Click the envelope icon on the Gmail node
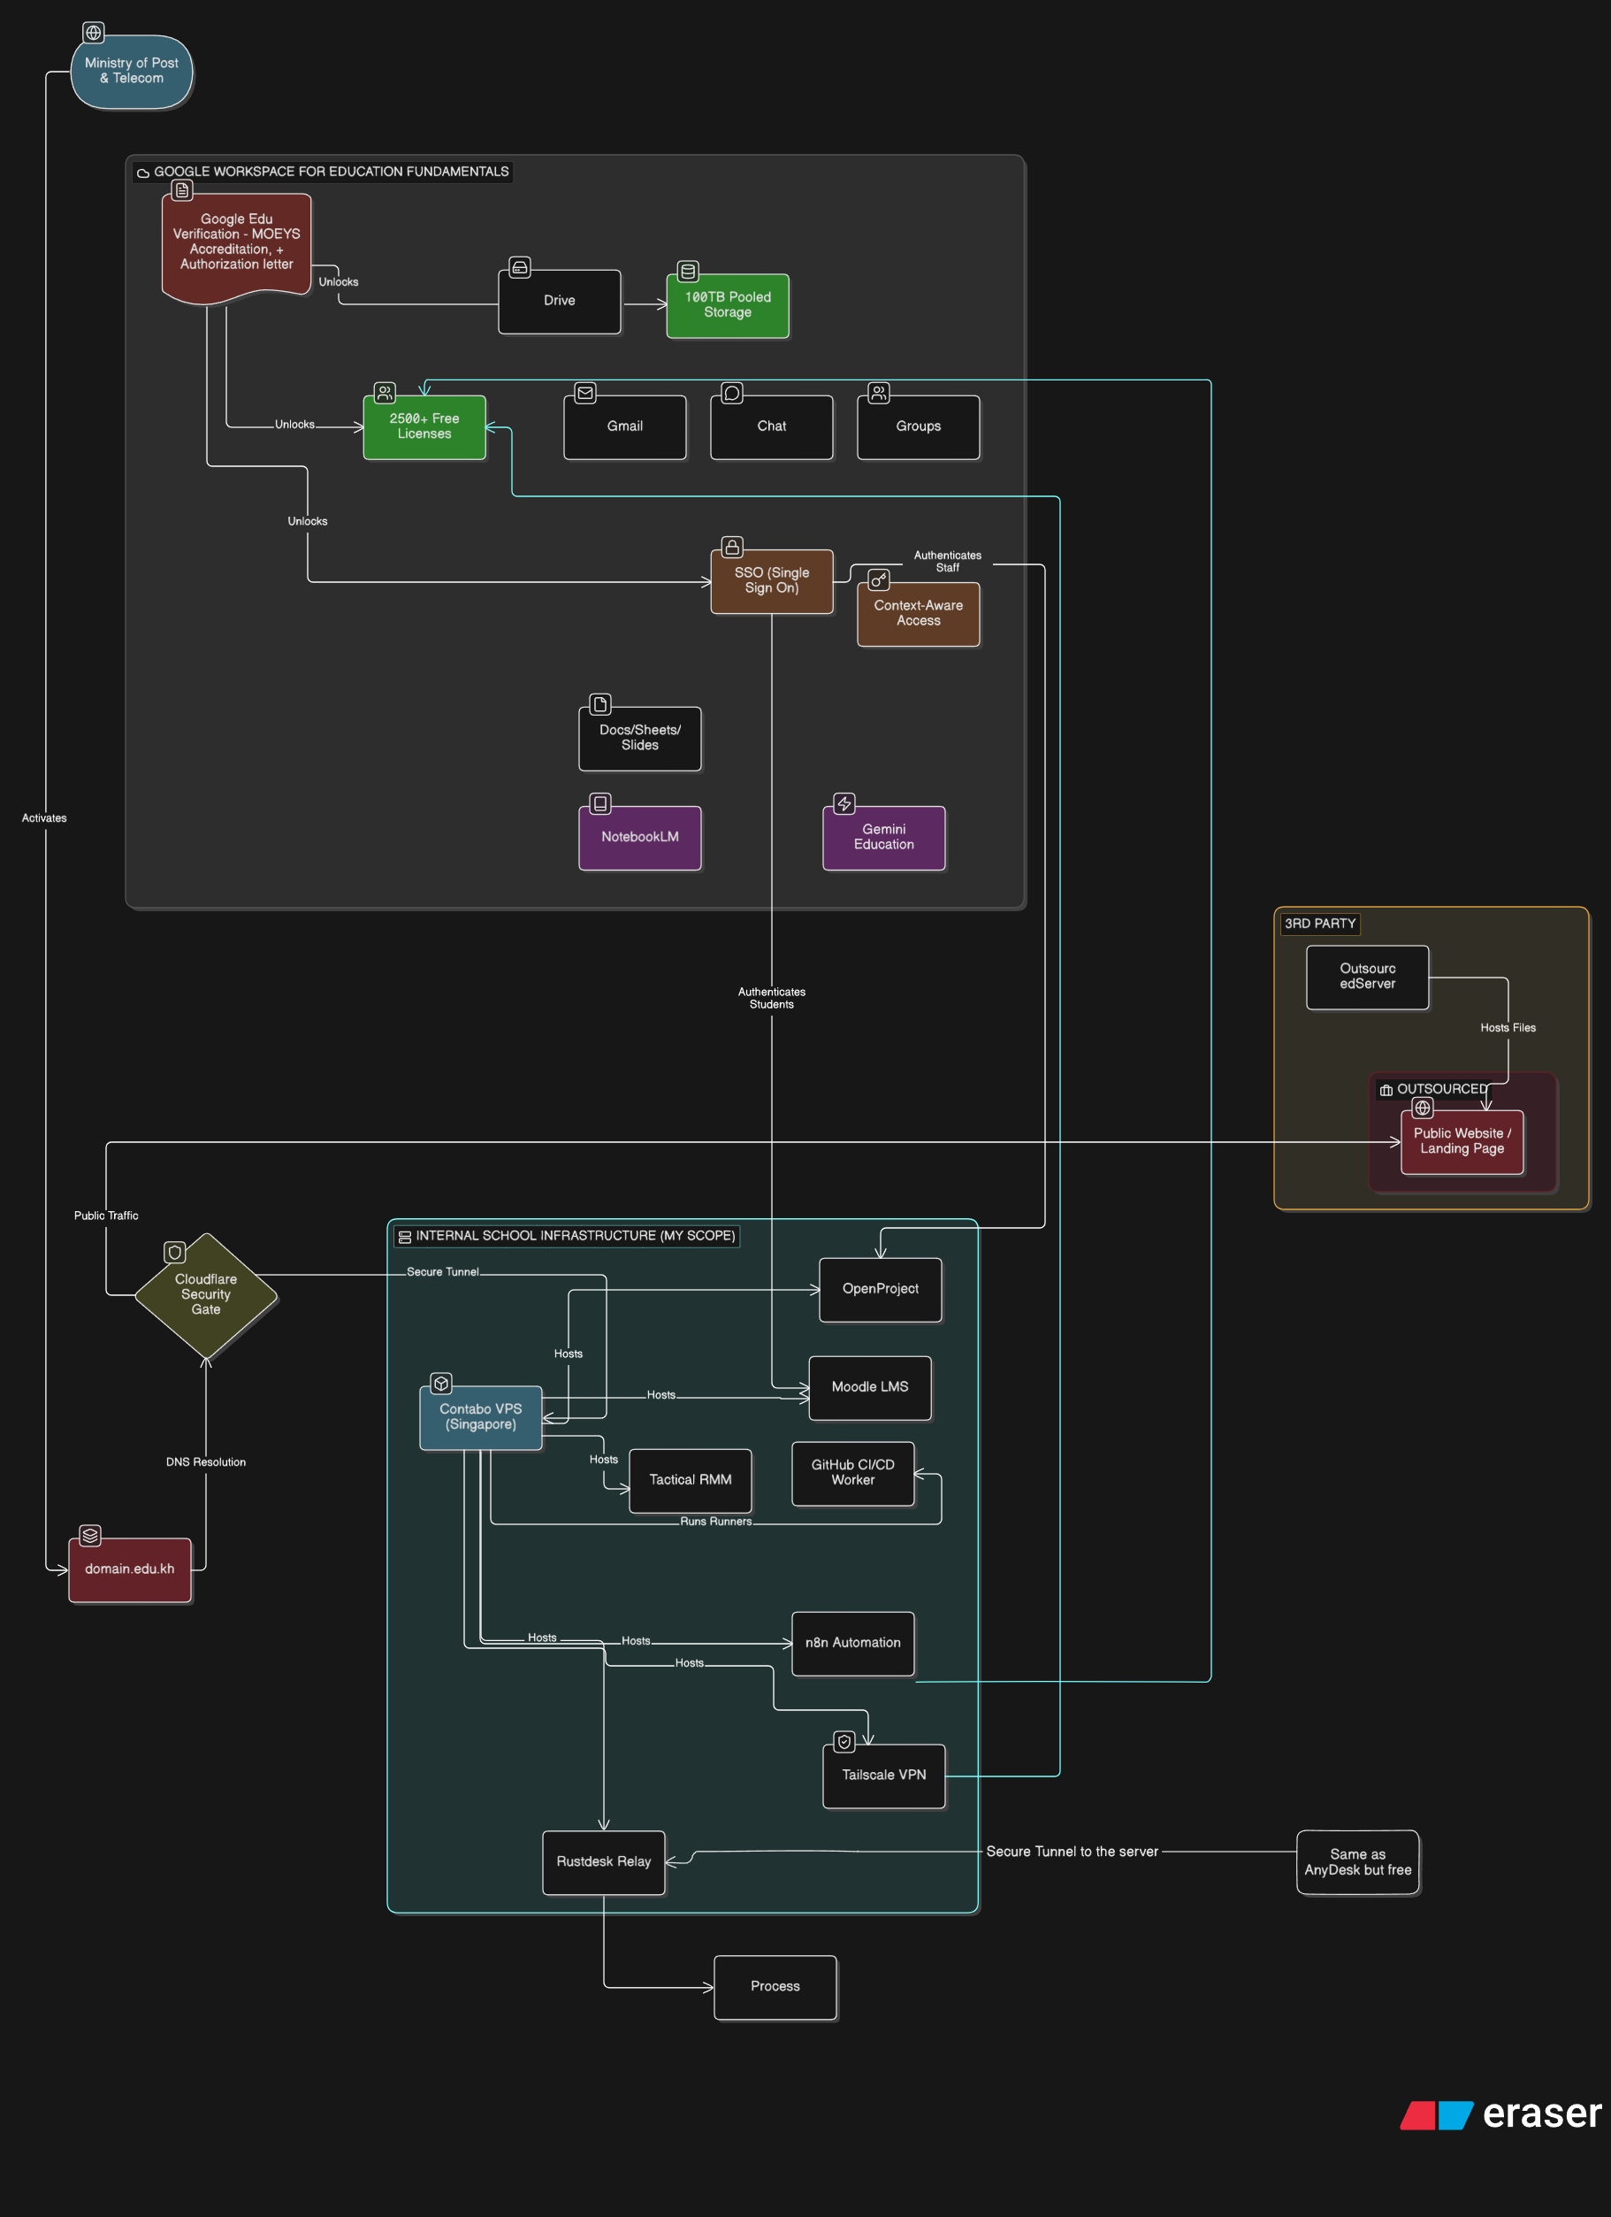The image size is (1611, 2217). tap(585, 393)
